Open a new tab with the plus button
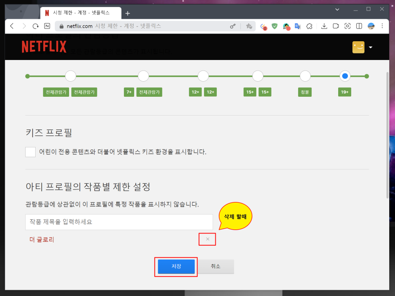This screenshot has height=296, width=395. point(128,13)
